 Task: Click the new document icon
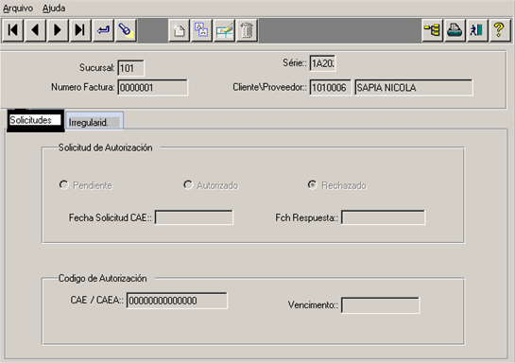pyautogui.click(x=179, y=30)
